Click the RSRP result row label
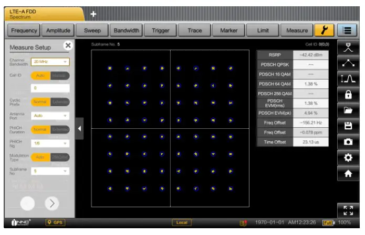 click(x=275, y=55)
